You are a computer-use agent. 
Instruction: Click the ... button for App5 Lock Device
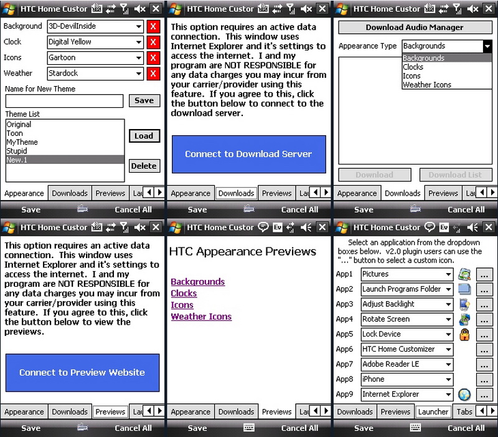[x=484, y=335]
